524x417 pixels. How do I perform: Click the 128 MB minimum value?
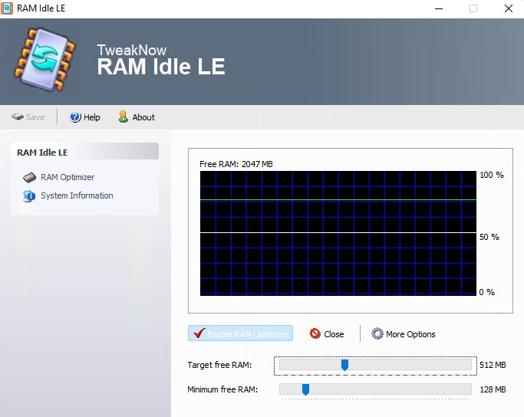tap(493, 389)
